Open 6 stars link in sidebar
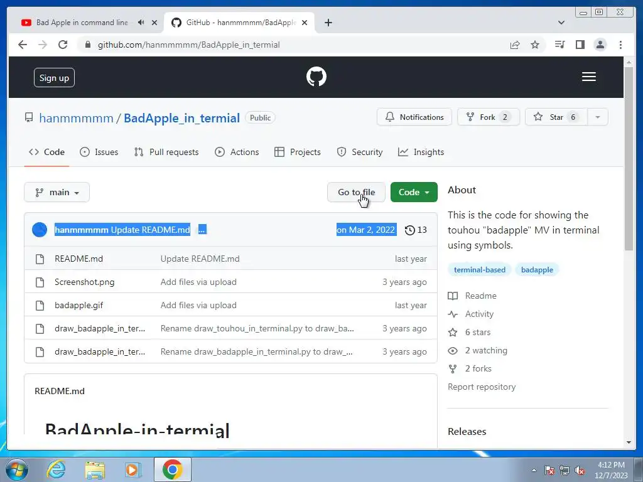Screen dimensions: 643x482 (469, 333)
